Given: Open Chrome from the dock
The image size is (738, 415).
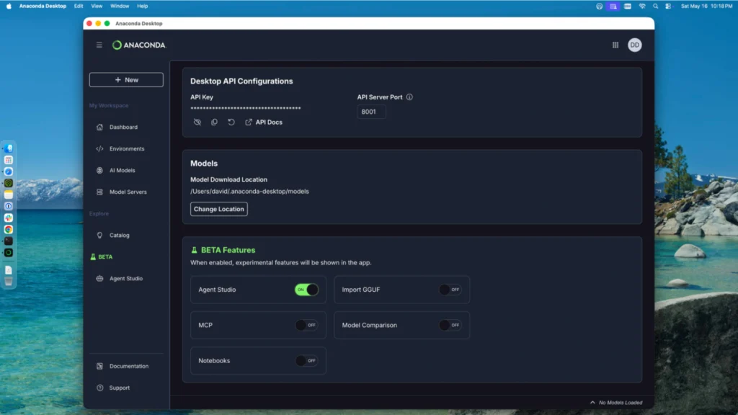Looking at the screenshot, I should pyautogui.click(x=9, y=230).
